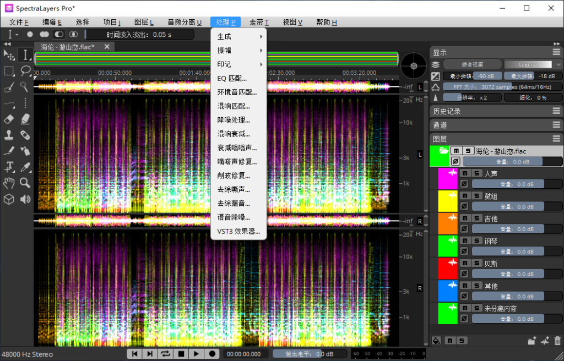Open the Laguna colormap dropdown
The width and height of the screenshot is (564, 361).
(532, 65)
